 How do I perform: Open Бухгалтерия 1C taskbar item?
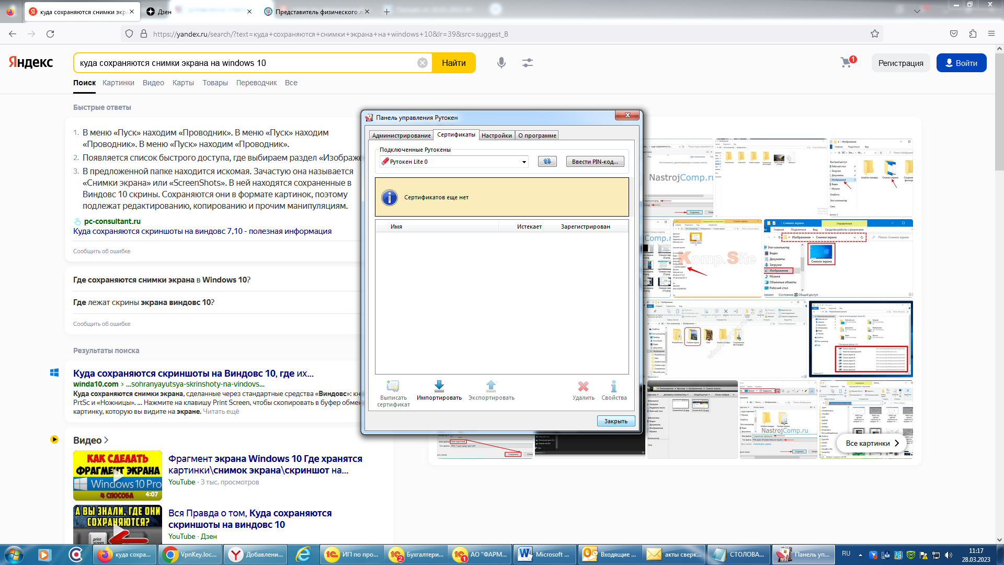coord(416,555)
